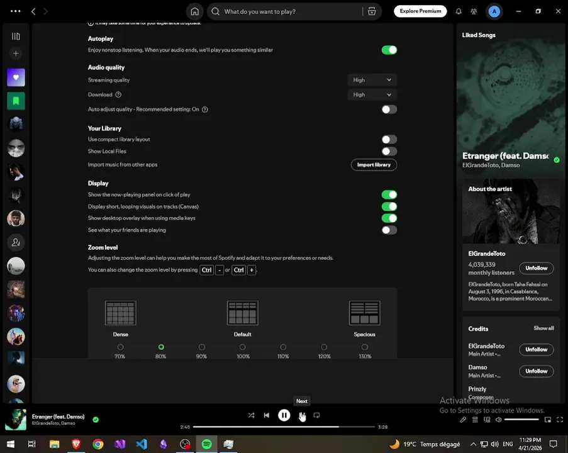Open the three-dots app menu
The width and height of the screenshot is (568, 453).
[x=16, y=11]
